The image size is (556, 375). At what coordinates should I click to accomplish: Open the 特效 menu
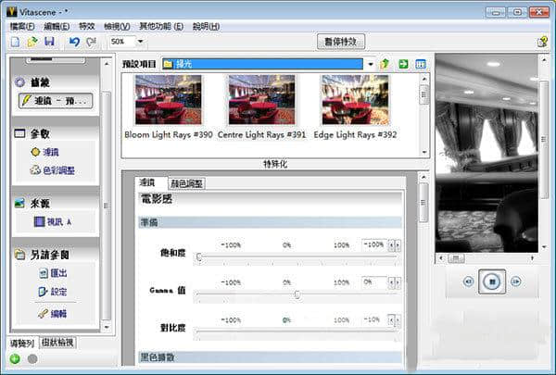click(86, 27)
